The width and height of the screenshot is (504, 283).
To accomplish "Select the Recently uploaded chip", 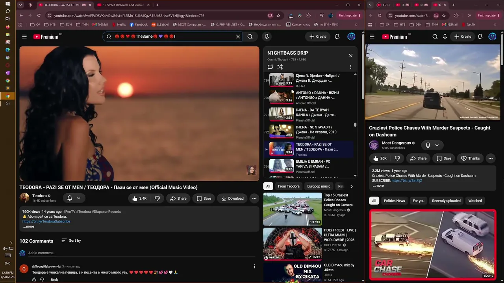I will coord(446,201).
